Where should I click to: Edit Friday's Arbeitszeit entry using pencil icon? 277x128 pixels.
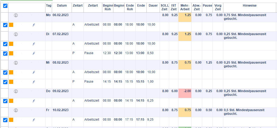[34, 120]
